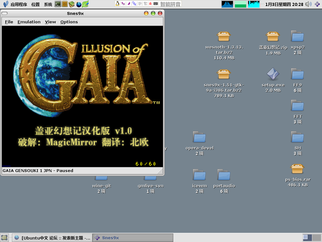Select the ps-bios.rar archive
Viewport: 322px width, 242px height.
(297, 169)
